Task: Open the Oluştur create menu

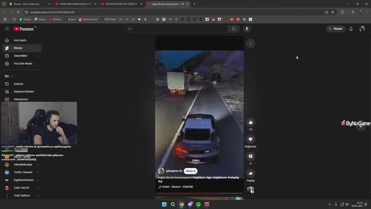Action: tap(335, 29)
